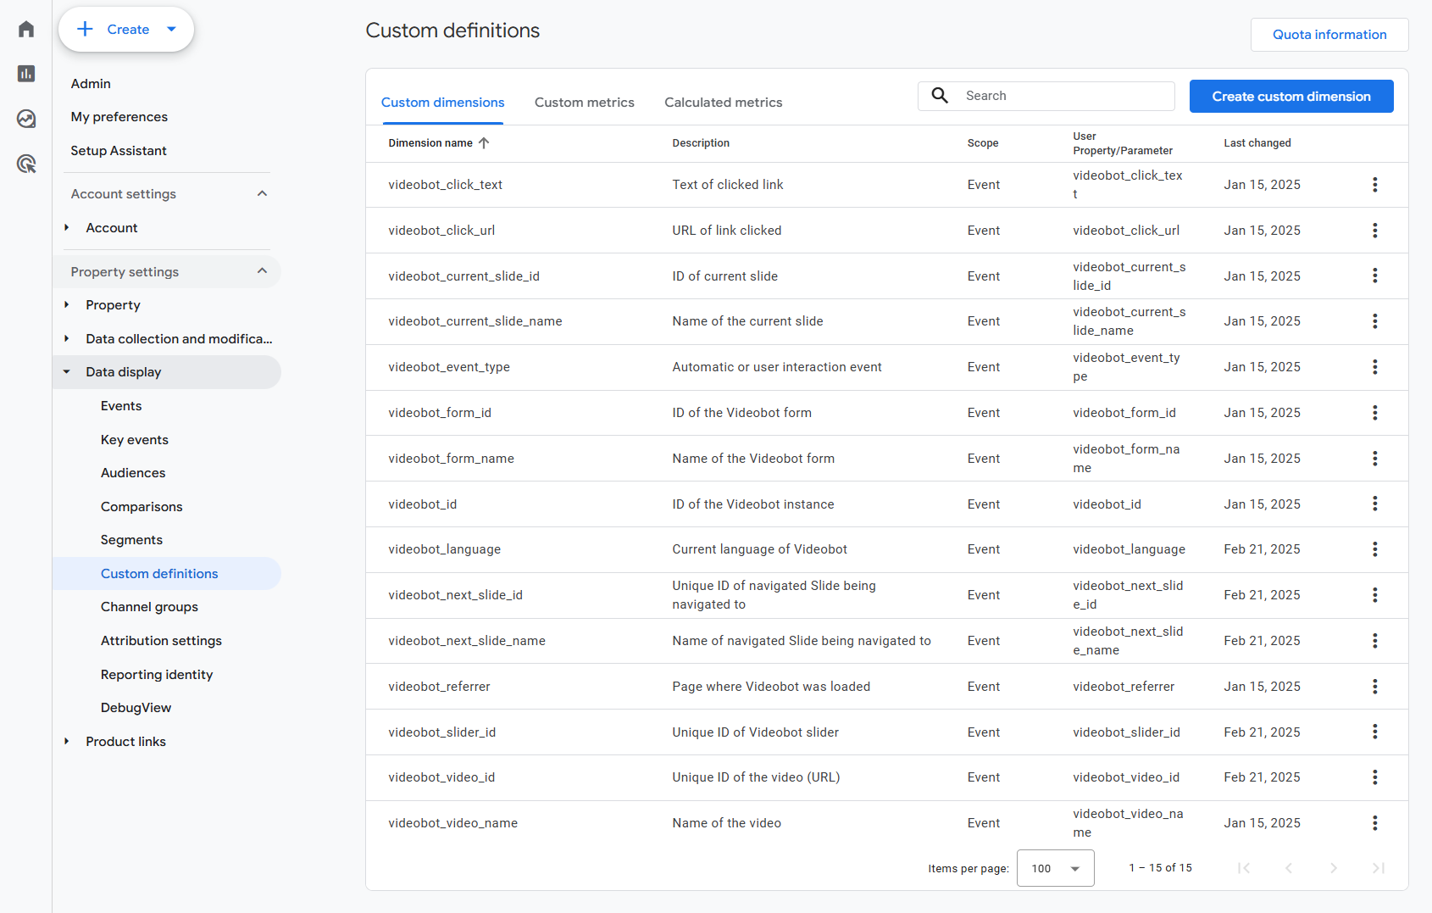Open more options for videobot_form_id row
This screenshot has height=913, width=1432.
point(1374,413)
